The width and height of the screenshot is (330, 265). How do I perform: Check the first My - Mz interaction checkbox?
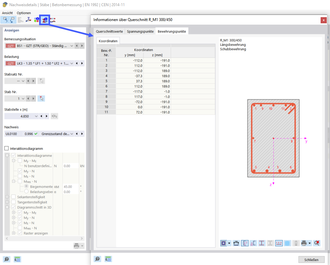tap(20, 161)
